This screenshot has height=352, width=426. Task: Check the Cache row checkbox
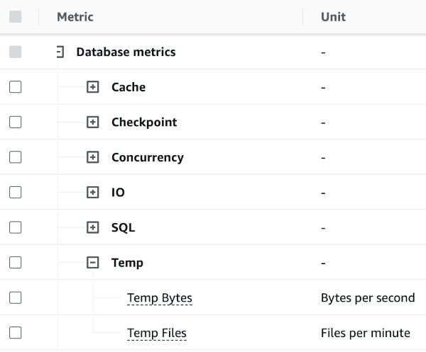tap(15, 87)
